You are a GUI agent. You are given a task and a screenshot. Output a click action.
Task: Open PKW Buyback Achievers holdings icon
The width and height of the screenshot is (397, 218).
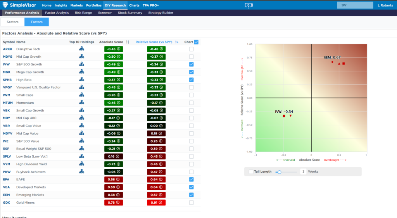click(81, 172)
